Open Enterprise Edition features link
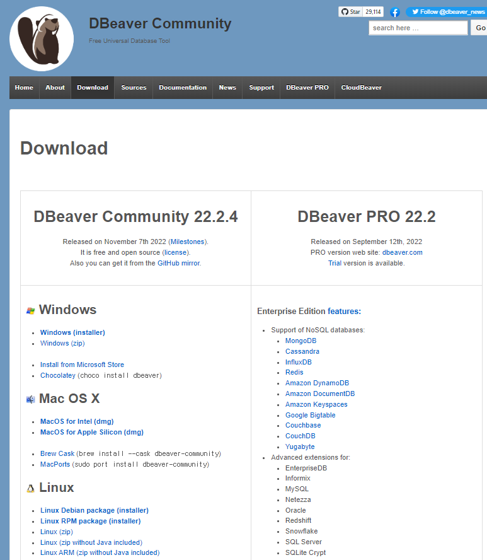Viewport: 487px width, 560px height. coord(344,312)
